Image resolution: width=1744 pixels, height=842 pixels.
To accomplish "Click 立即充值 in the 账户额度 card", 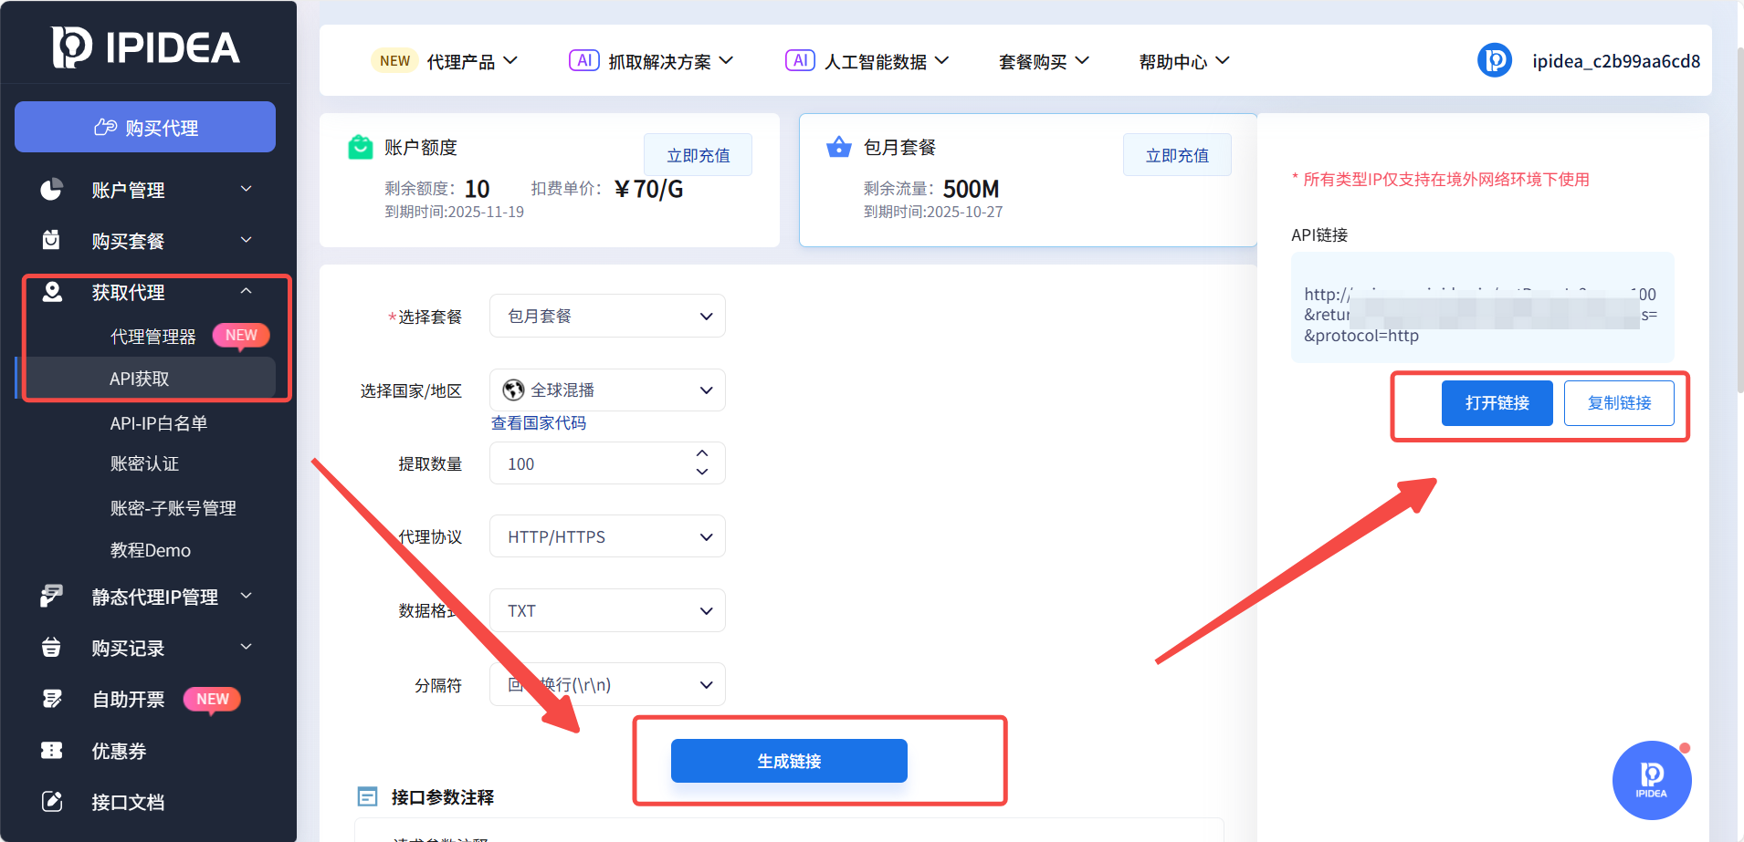I will click(699, 155).
